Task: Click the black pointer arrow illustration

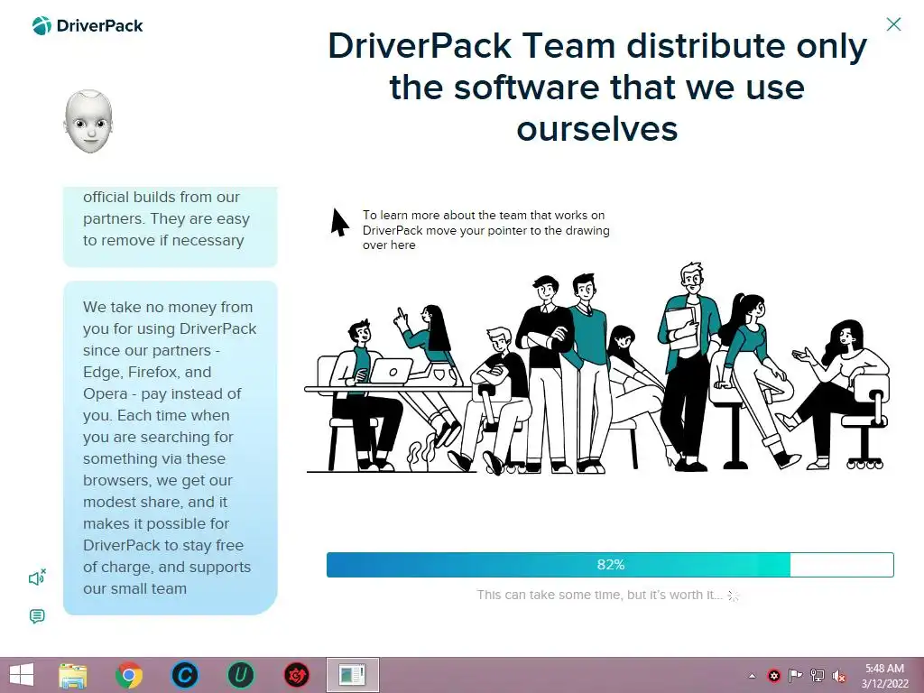Action: [x=339, y=222]
